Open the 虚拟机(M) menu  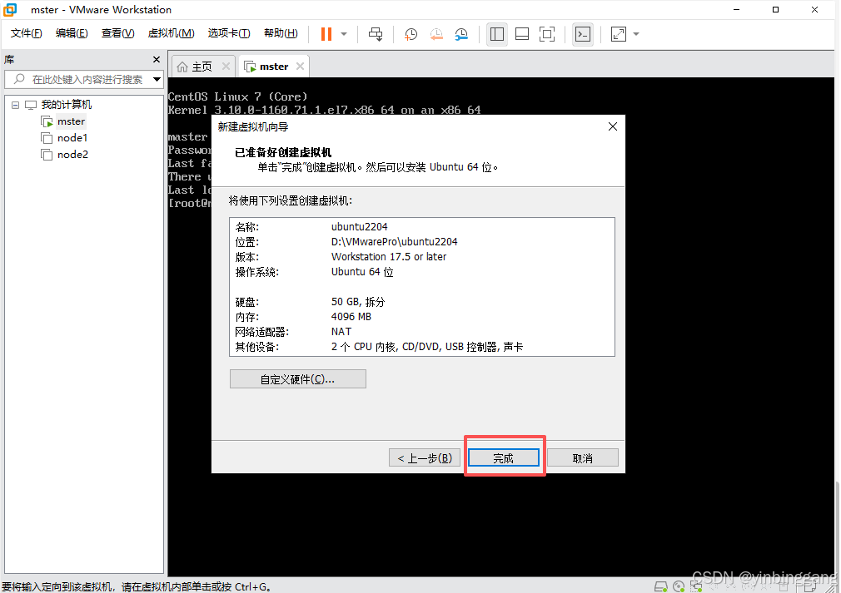171,33
